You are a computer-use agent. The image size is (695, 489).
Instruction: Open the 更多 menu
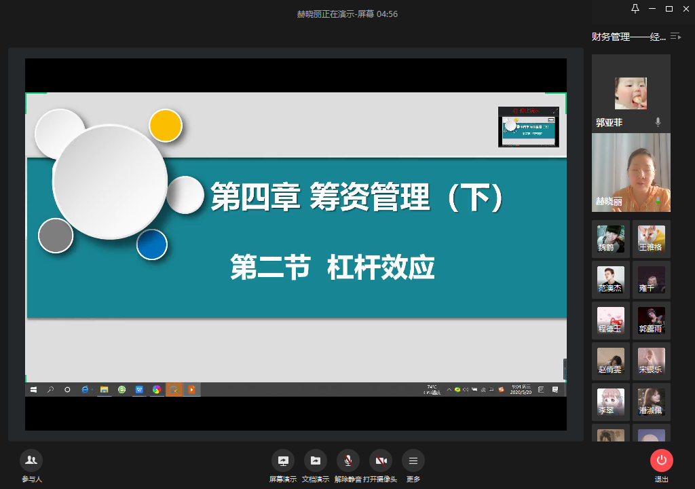coord(413,460)
